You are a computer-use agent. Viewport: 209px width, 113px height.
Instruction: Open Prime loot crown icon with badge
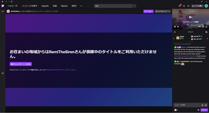point(180,6)
